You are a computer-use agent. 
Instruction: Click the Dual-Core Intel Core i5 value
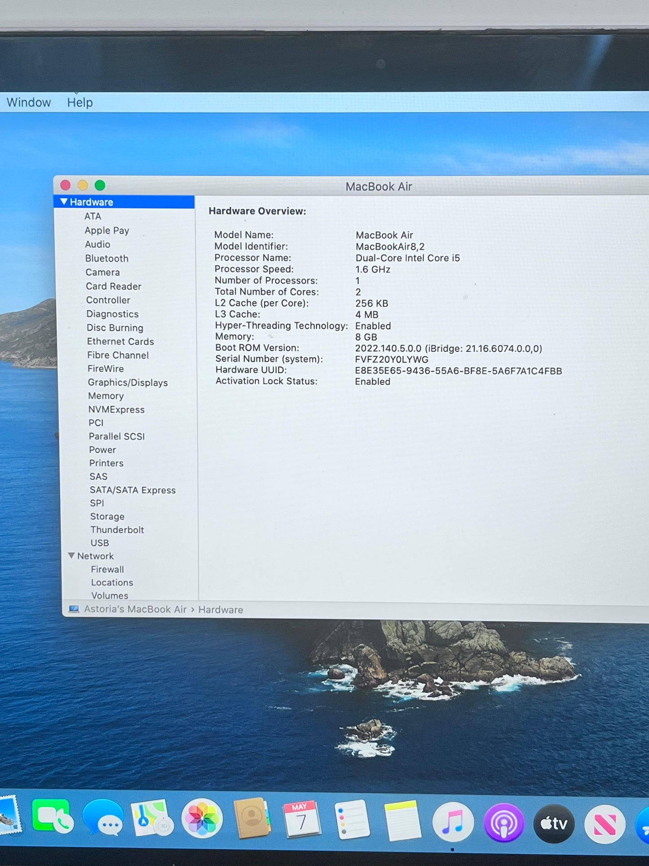point(408,258)
